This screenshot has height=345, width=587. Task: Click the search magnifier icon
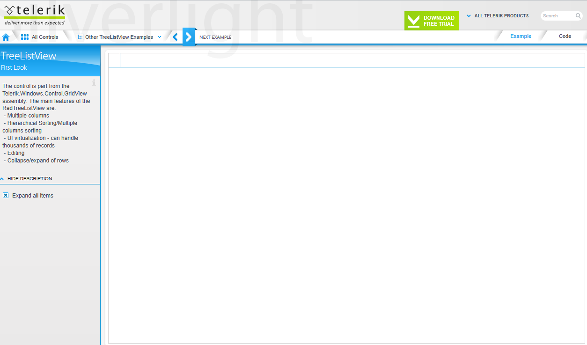tap(578, 16)
